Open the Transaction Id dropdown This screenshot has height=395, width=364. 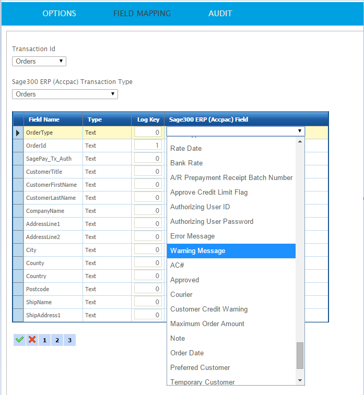point(39,62)
